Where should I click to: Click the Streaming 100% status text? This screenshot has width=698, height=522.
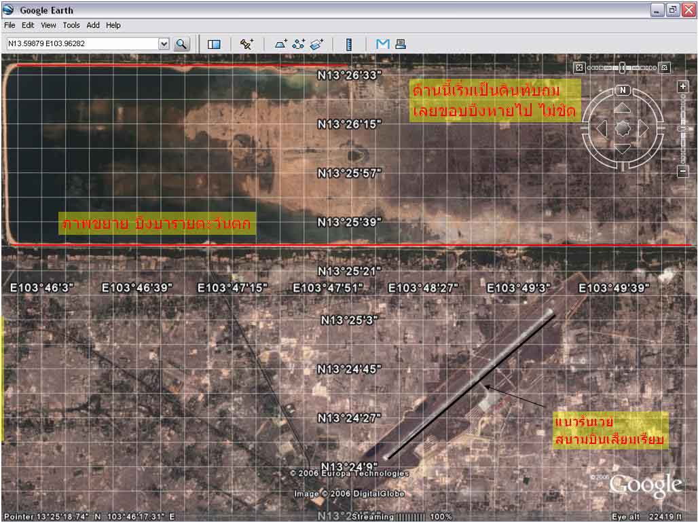[401, 517]
